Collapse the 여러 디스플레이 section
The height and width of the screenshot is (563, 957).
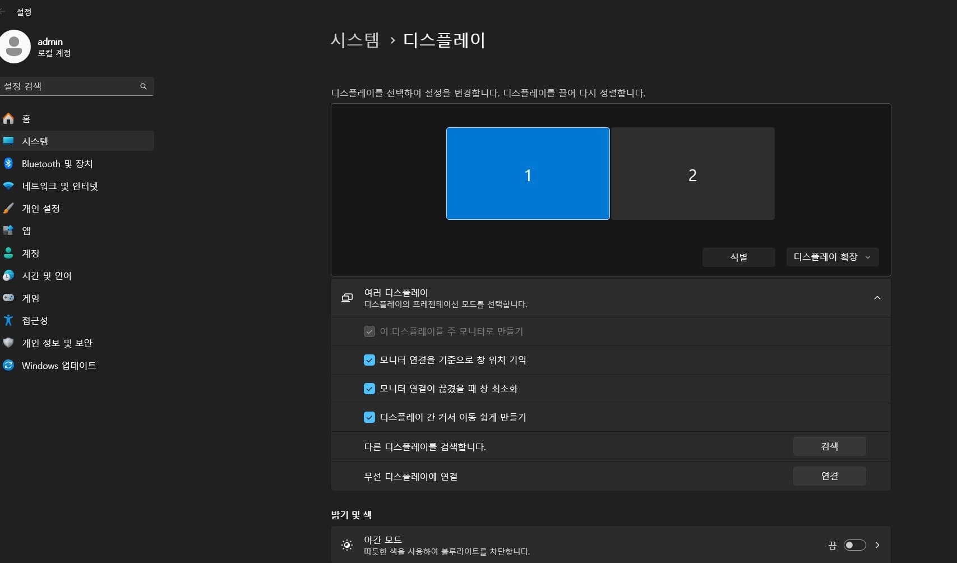(x=877, y=298)
